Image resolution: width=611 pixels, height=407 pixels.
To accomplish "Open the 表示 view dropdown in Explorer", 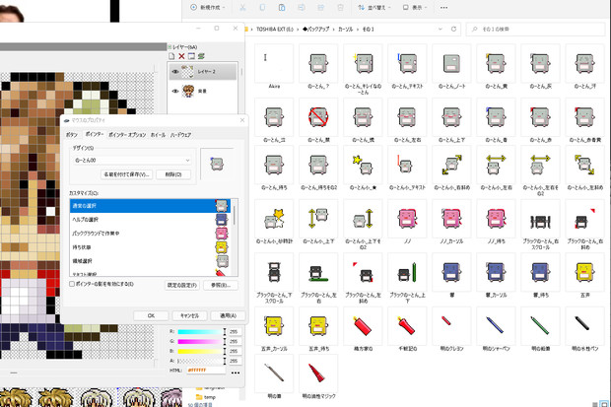I will (x=415, y=8).
